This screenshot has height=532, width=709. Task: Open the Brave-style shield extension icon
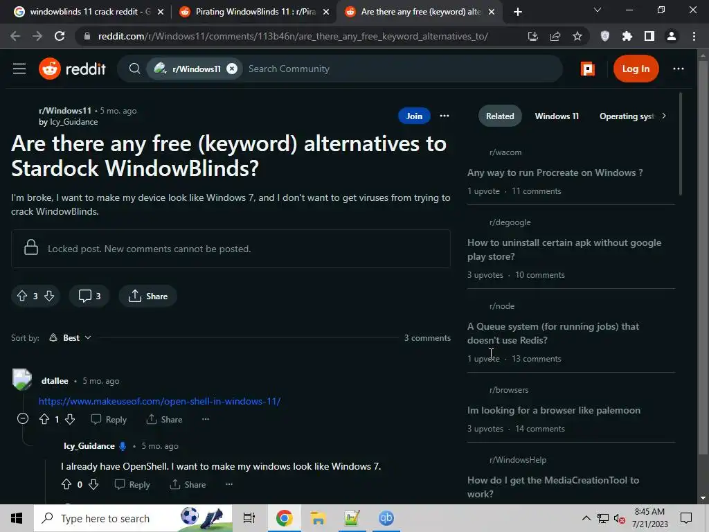[x=605, y=36]
